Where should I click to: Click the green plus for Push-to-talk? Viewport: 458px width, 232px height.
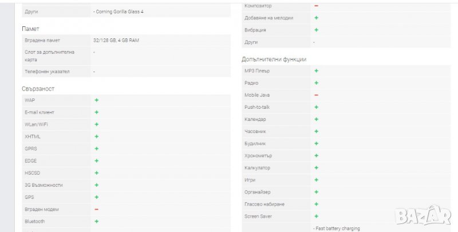316,107
